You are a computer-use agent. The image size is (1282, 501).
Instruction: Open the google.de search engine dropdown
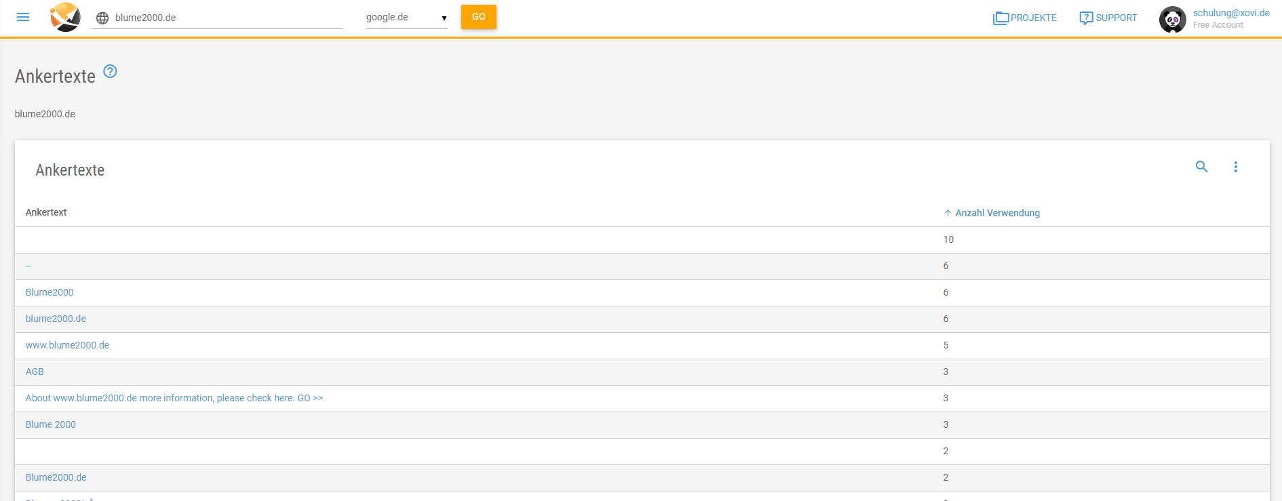406,18
